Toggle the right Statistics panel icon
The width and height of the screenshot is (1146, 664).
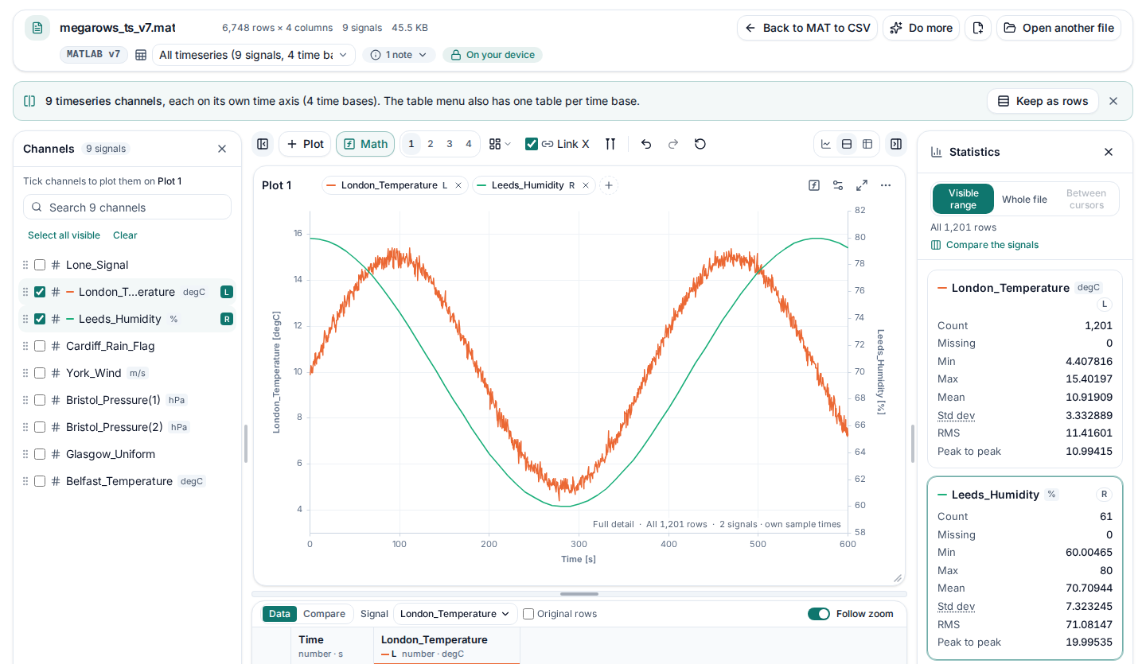pos(896,144)
